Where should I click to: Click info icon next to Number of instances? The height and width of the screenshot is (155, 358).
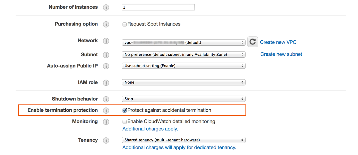[x=106, y=8]
